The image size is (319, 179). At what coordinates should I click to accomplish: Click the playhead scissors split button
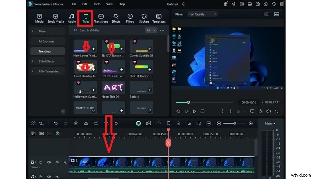[168, 143]
